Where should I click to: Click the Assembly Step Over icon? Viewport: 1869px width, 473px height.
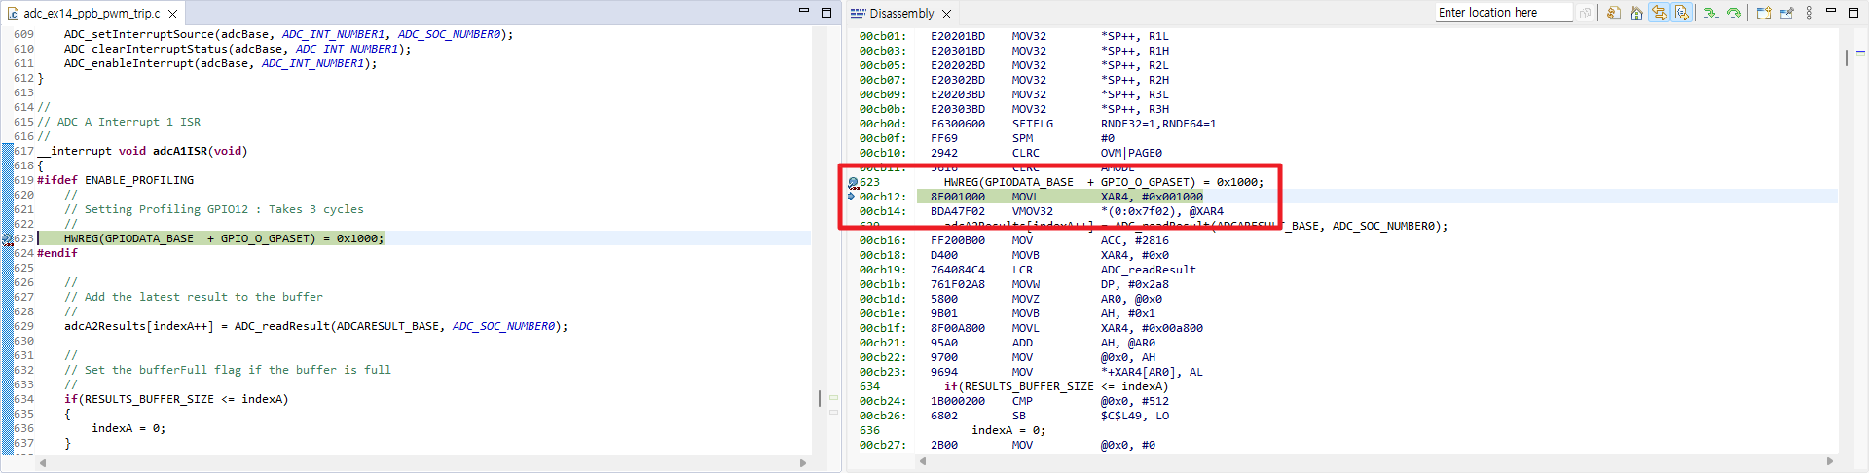click(1734, 13)
